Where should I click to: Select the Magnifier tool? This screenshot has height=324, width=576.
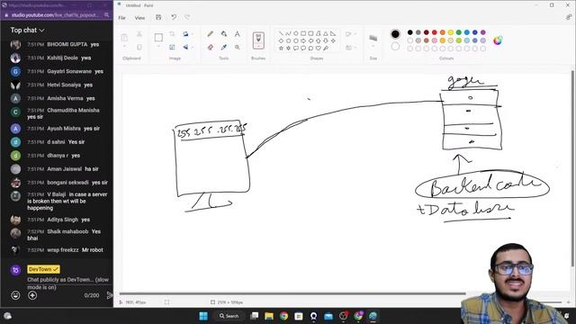pyautogui.click(x=238, y=48)
